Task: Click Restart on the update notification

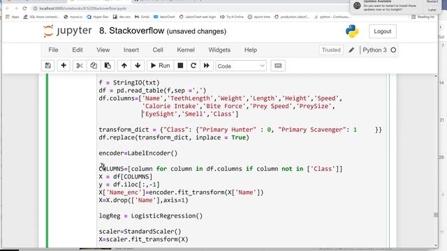Action: tap(432, 1)
